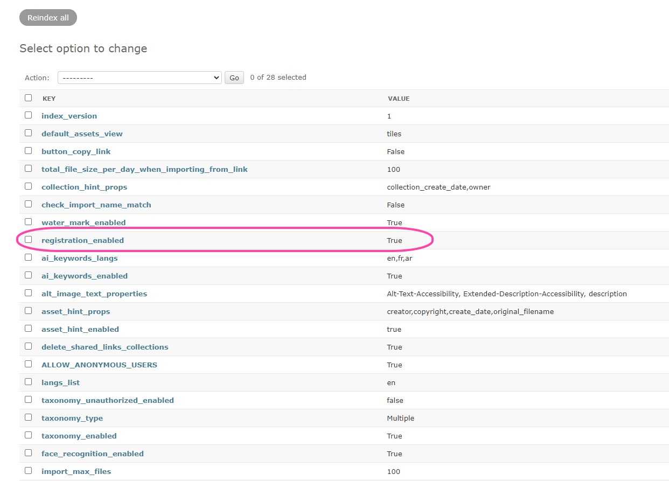Tick the check_import_name_match checkbox
The height and width of the screenshot is (481, 669).
point(28,204)
